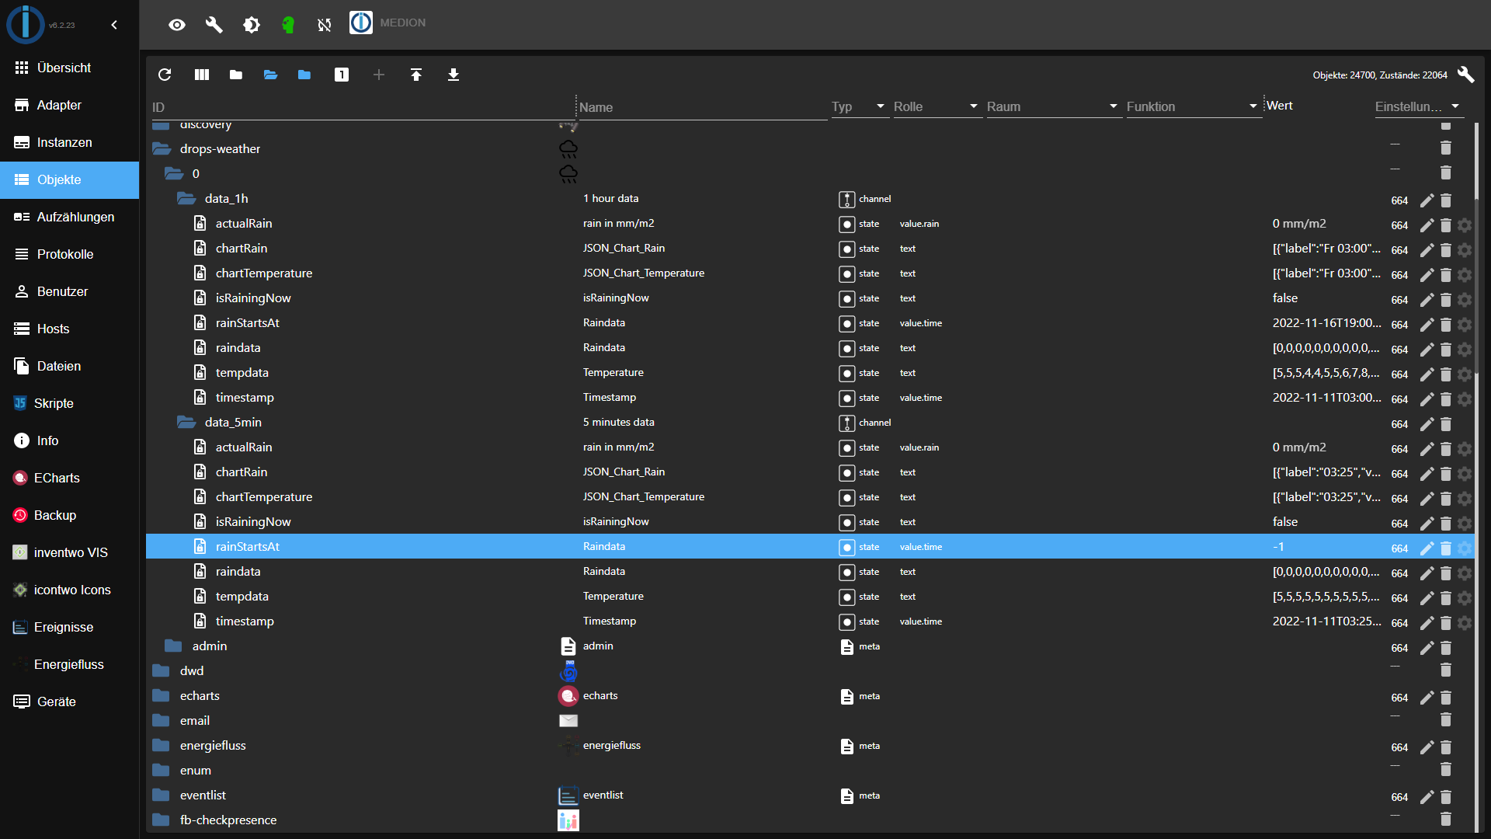The image size is (1491, 839).
Task: Toggle expert mode green head icon
Action: [x=288, y=25]
